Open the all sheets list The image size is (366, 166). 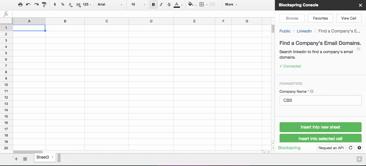pyautogui.click(x=25, y=159)
